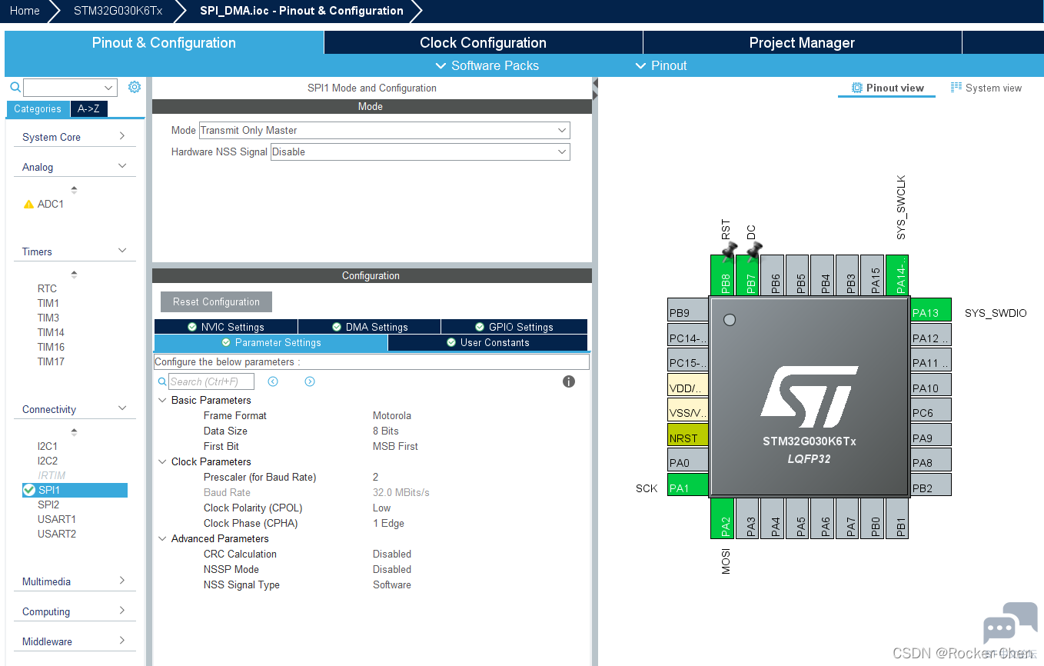This screenshot has width=1044, height=666.
Task: Click the info icon in Parameter Settings
Action: coord(569,381)
